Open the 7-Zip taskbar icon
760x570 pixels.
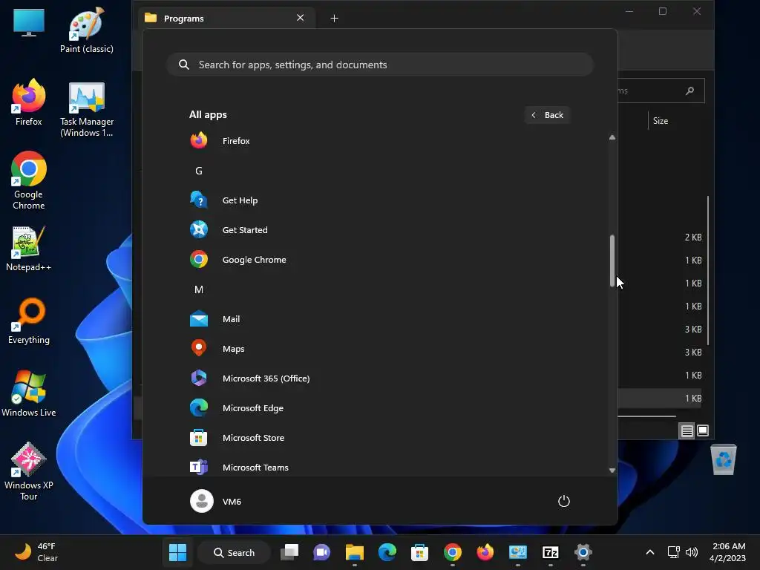pos(550,552)
